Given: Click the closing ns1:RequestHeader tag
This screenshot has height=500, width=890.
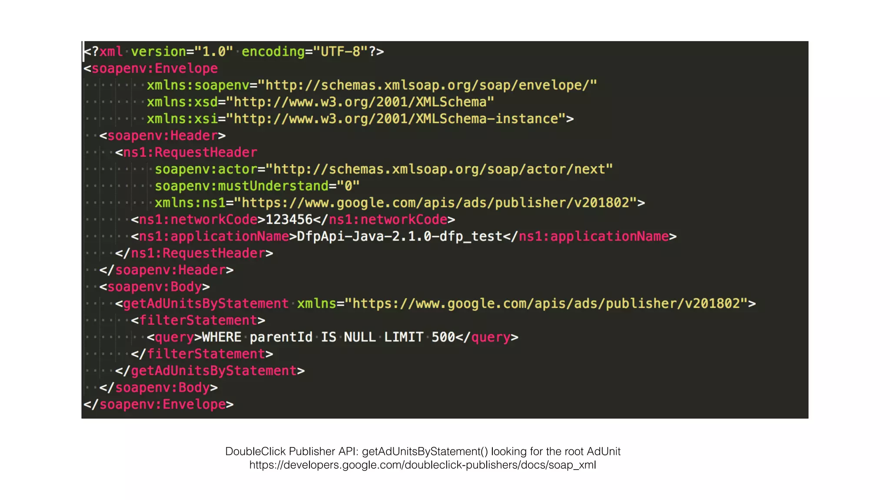Looking at the screenshot, I should coord(194,253).
